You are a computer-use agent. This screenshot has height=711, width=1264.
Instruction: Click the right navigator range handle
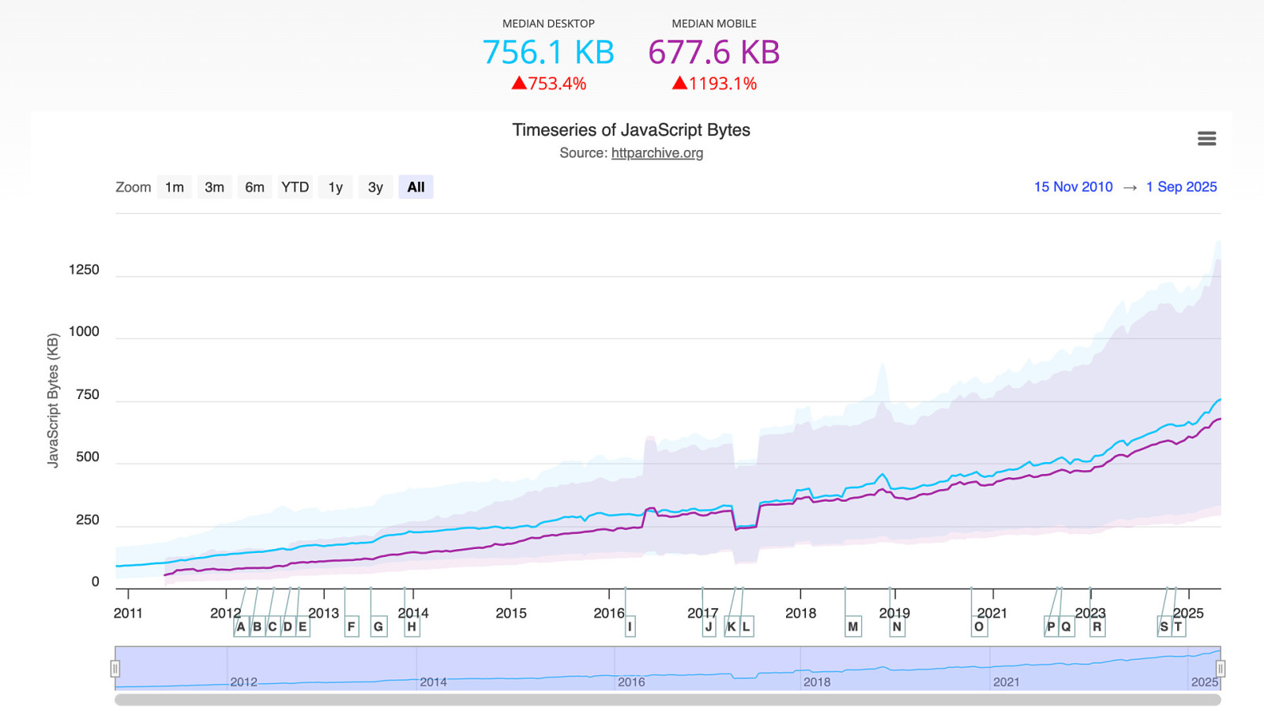click(1220, 669)
